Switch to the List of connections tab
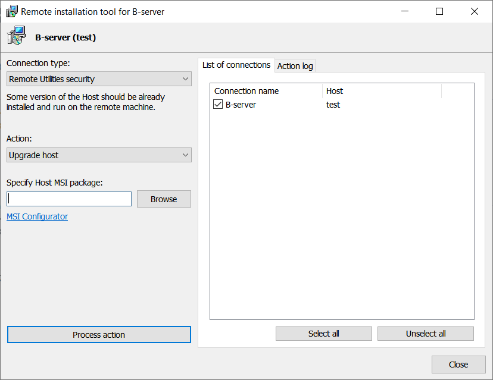Viewport: 493px width, 380px height. tap(236, 65)
